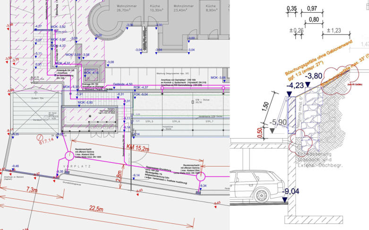The height and width of the screenshot is (230, 369).
Task: Select the 7,3m dimension label
Action: click(32, 190)
